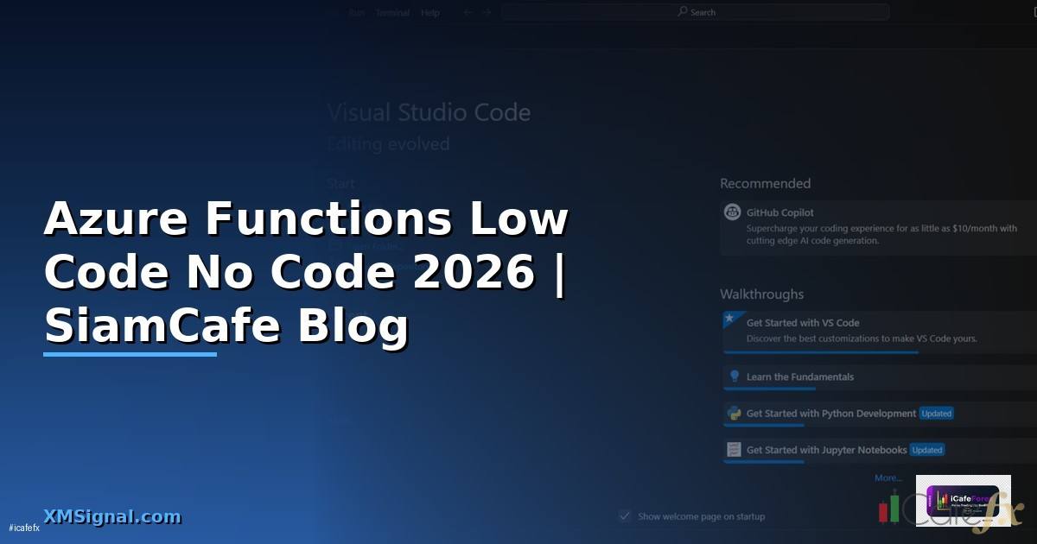This screenshot has width=1037, height=544.
Task: Click the Recommended heading
Action: (765, 183)
